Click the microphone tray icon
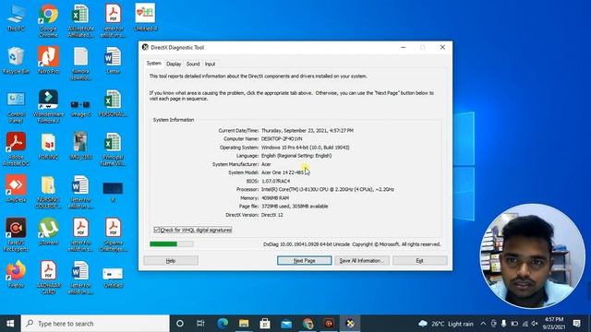Viewport: 591px width, 332px height. pos(504,324)
